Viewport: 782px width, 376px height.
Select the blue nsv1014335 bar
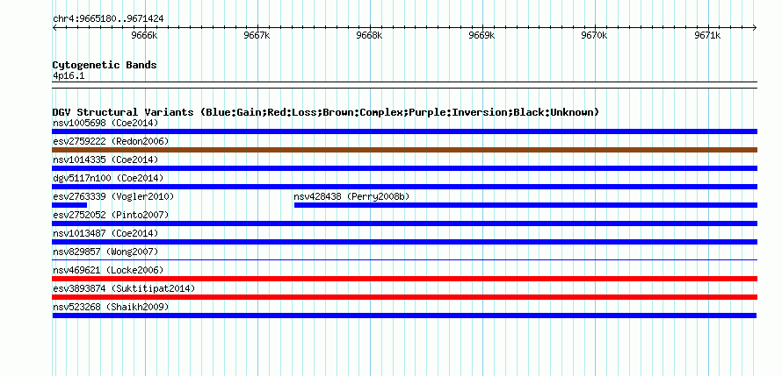pos(404,168)
